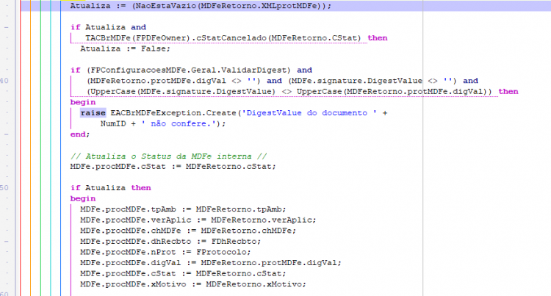This screenshot has height=296, width=551.
Task: Click gutter line number 40
Action: 4,81
